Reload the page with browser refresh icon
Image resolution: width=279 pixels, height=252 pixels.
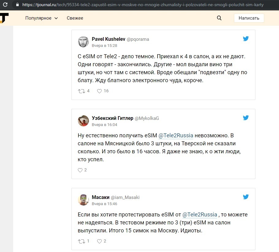[x=5, y=5]
